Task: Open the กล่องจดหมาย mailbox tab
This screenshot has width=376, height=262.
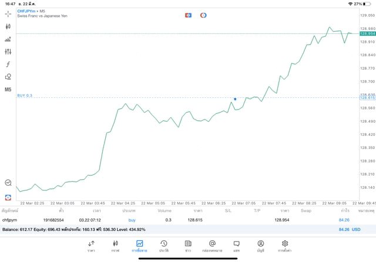Action: pos(211,246)
